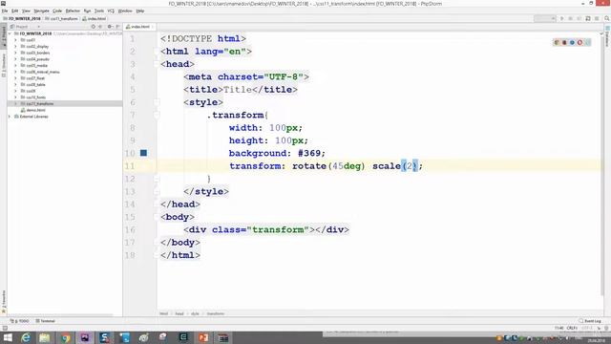Screen dimensions: 611x344
Task: Fold the style tag at line 6
Action: click(x=157, y=102)
